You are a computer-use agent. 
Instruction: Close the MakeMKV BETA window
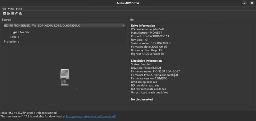[x=252, y=3]
